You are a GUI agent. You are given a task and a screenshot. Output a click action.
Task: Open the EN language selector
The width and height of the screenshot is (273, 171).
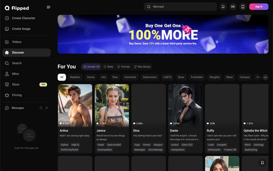pyautogui.click(x=233, y=6)
